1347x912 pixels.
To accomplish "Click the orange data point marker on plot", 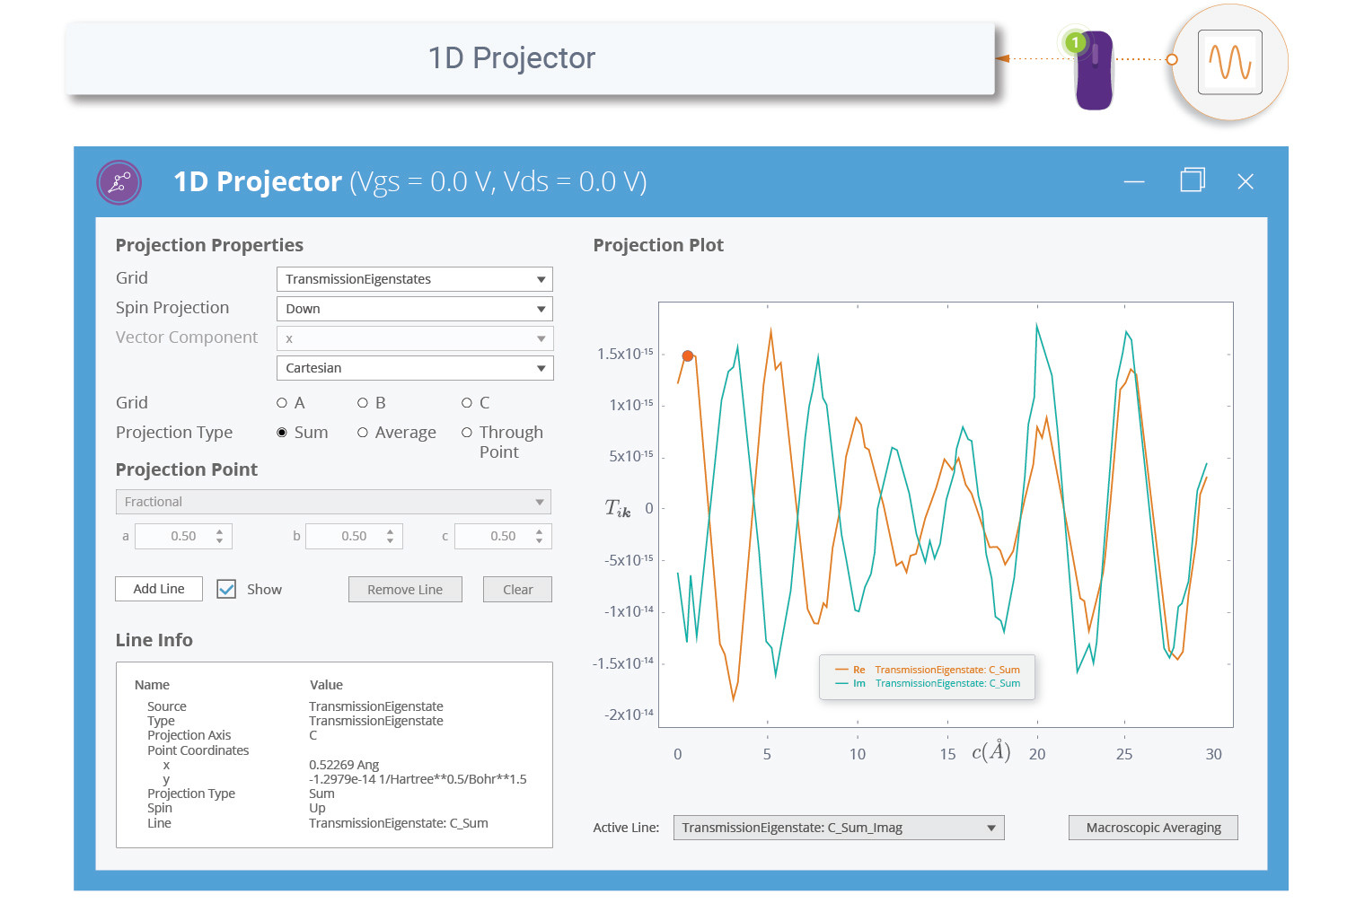I will 688,356.
